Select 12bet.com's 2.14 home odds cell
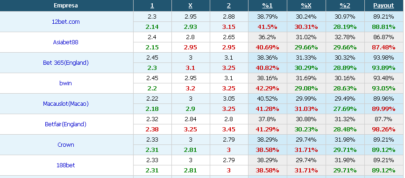Viewport: 405px width, 178px height. [152, 27]
